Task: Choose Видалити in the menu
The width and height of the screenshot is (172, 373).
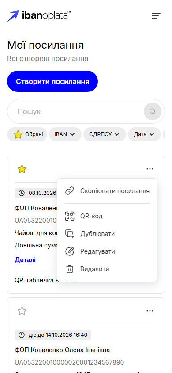Action: point(107,269)
